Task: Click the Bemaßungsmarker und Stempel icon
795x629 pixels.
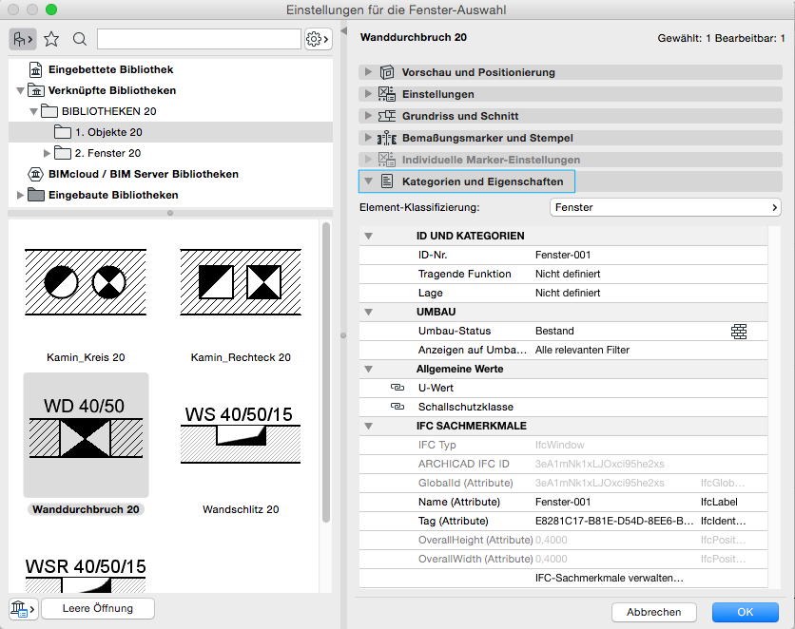Action: [x=387, y=137]
